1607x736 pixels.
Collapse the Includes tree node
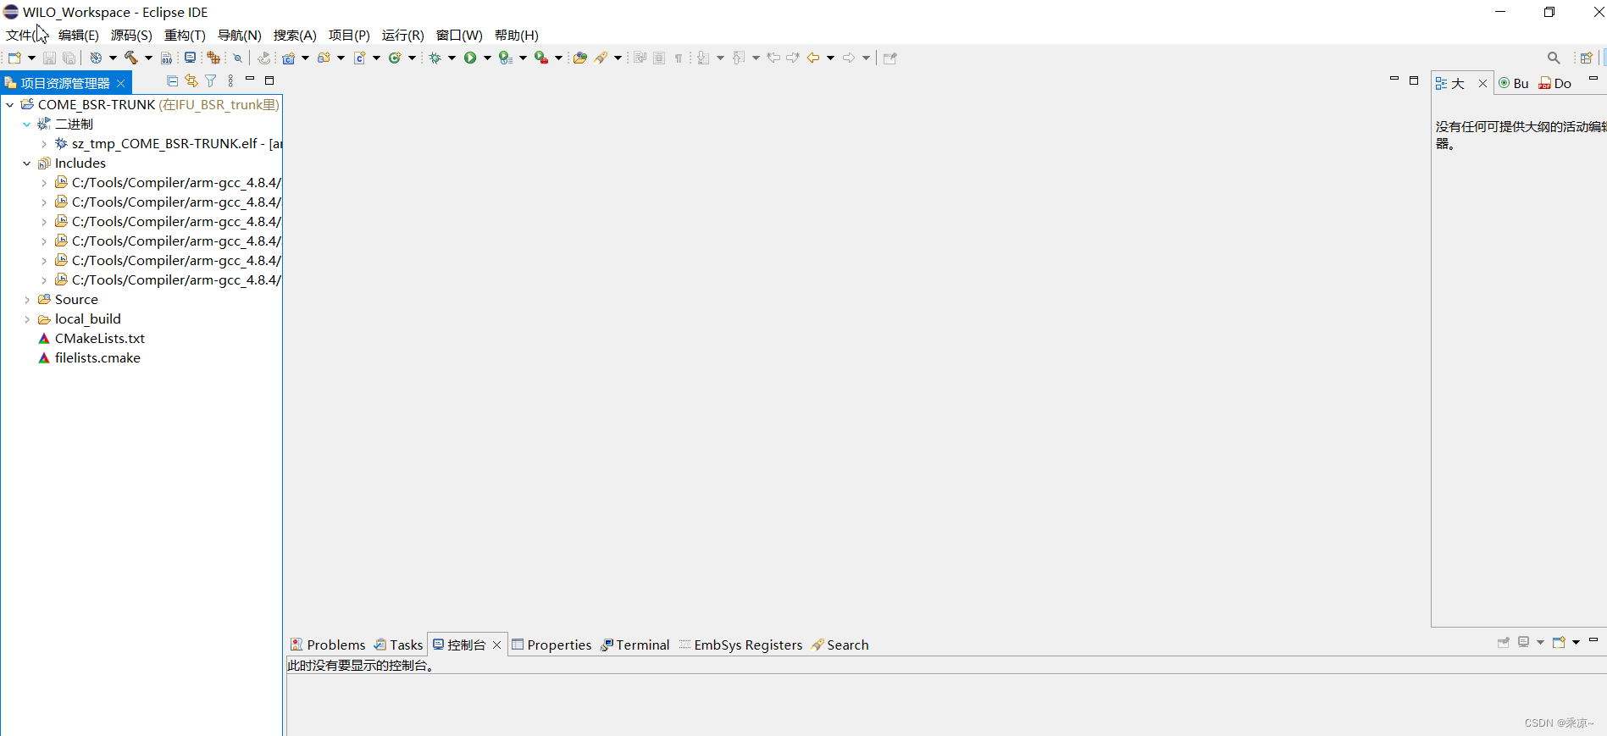(27, 163)
